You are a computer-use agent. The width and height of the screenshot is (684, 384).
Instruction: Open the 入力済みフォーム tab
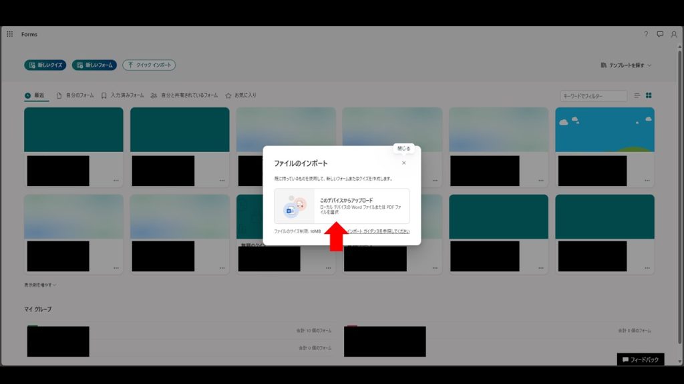122,95
